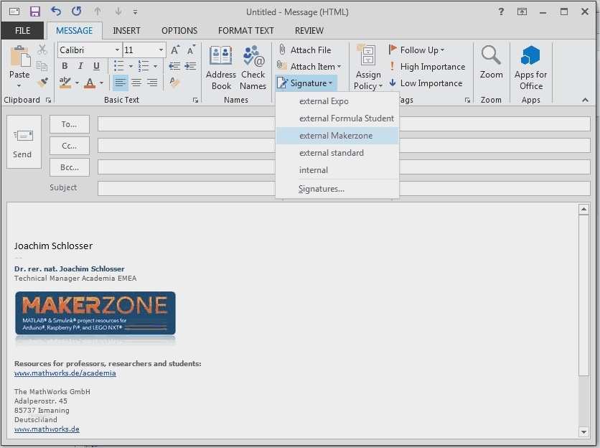Open the Follow Up dropdown
Image resolution: width=600 pixels, height=448 pixels.
[x=418, y=50]
